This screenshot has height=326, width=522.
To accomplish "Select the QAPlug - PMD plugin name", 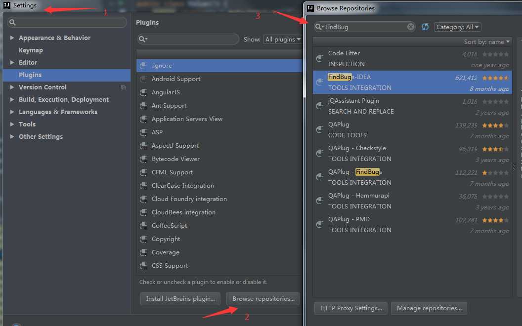I will [x=349, y=219].
